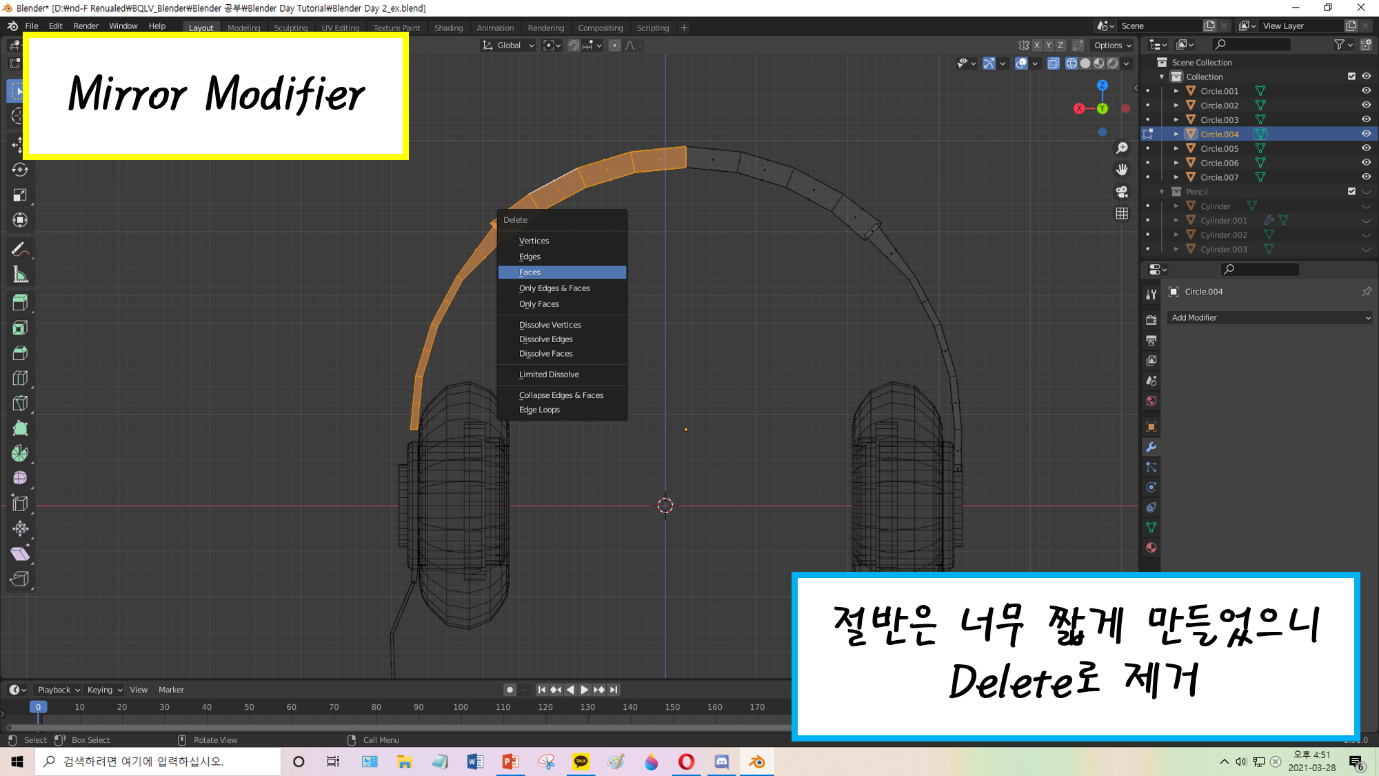Uncheck the Collection exclude checkbox

coord(1351,77)
